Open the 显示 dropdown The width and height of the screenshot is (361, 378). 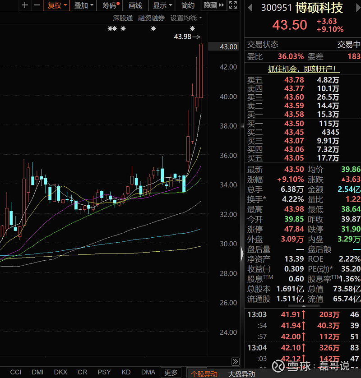pyautogui.click(x=162, y=5)
